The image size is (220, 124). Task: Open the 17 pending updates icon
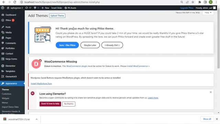[28, 8]
